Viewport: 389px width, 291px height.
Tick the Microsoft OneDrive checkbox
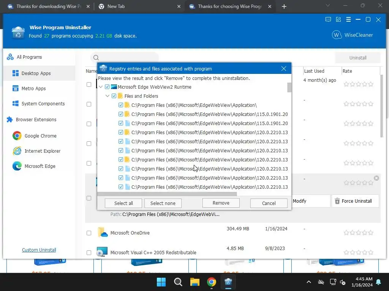coord(89,233)
